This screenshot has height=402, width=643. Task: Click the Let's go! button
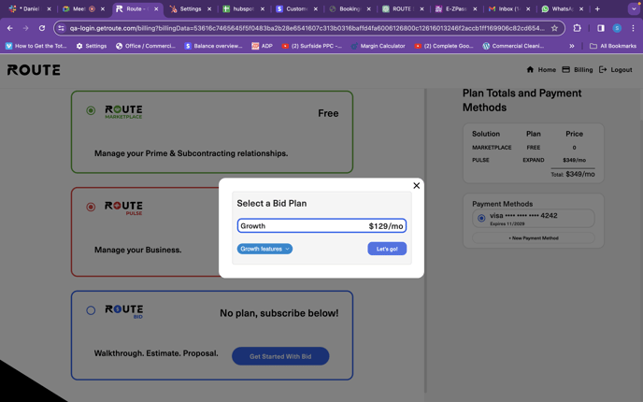[x=387, y=249]
